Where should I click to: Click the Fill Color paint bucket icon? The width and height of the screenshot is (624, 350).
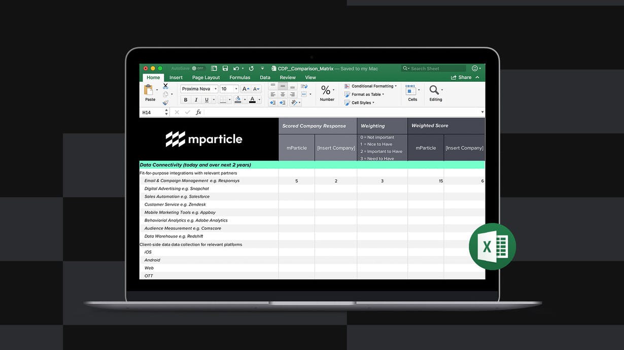(x=238, y=100)
